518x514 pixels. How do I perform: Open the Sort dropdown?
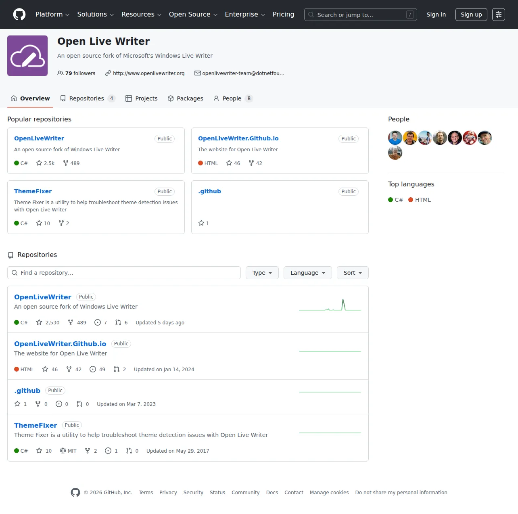pyautogui.click(x=353, y=273)
